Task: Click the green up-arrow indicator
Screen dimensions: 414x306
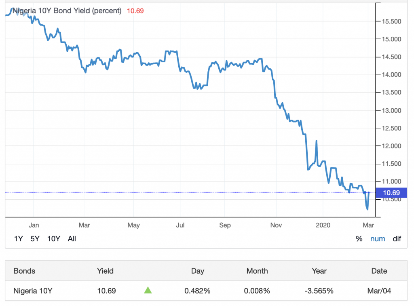Action: (x=148, y=290)
